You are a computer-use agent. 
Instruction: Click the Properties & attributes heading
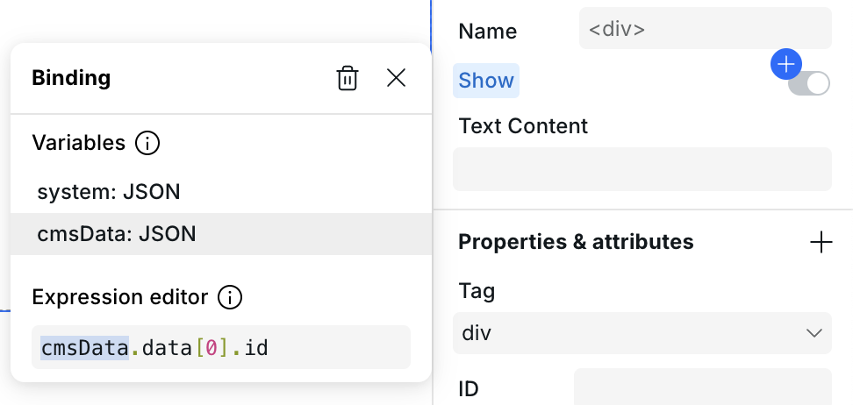[576, 241]
